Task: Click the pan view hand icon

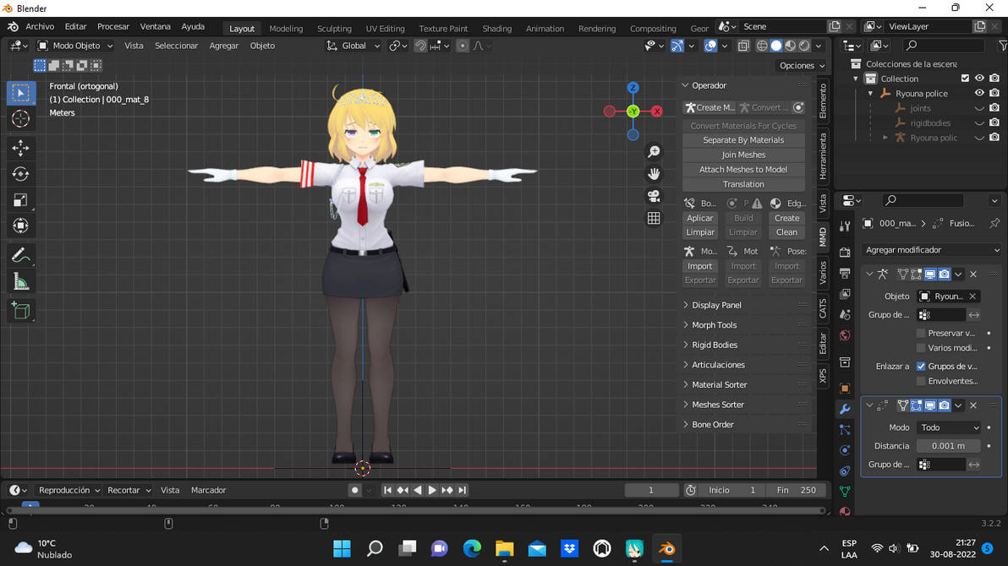Action: click(x=654, y=174)
